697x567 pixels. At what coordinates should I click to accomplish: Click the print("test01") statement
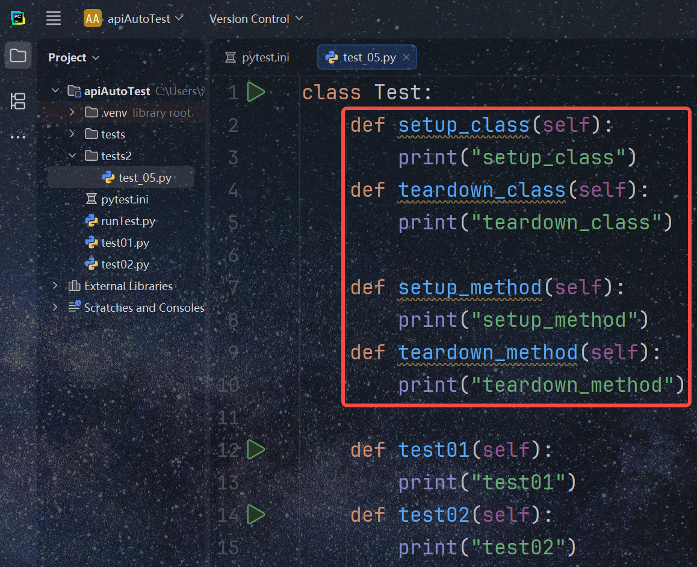487,483
